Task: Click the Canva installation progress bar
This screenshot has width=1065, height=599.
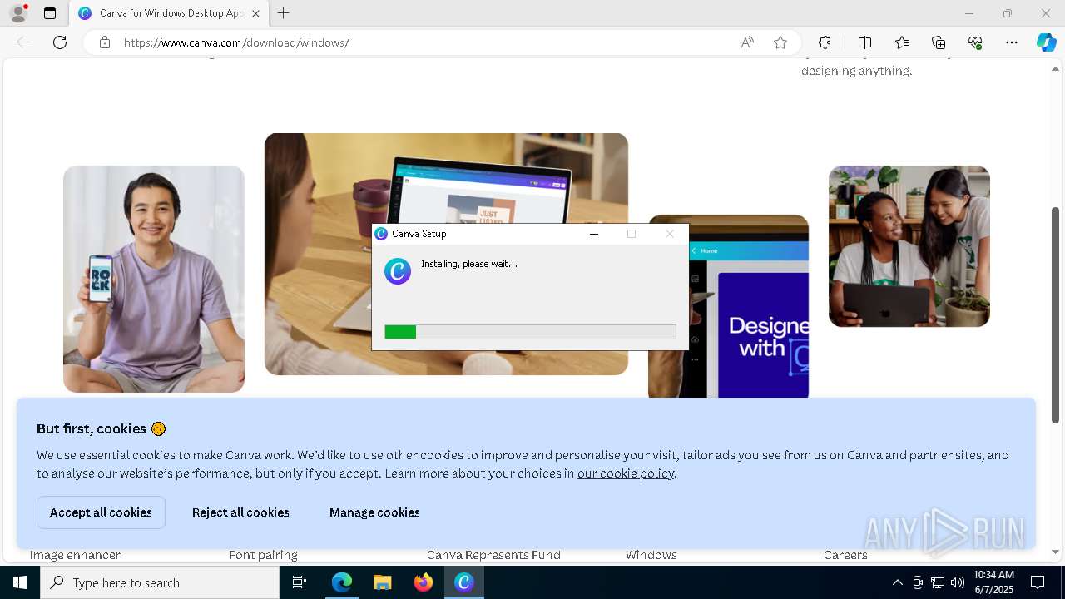Action: pyautogui.click(x=530, y=332)
